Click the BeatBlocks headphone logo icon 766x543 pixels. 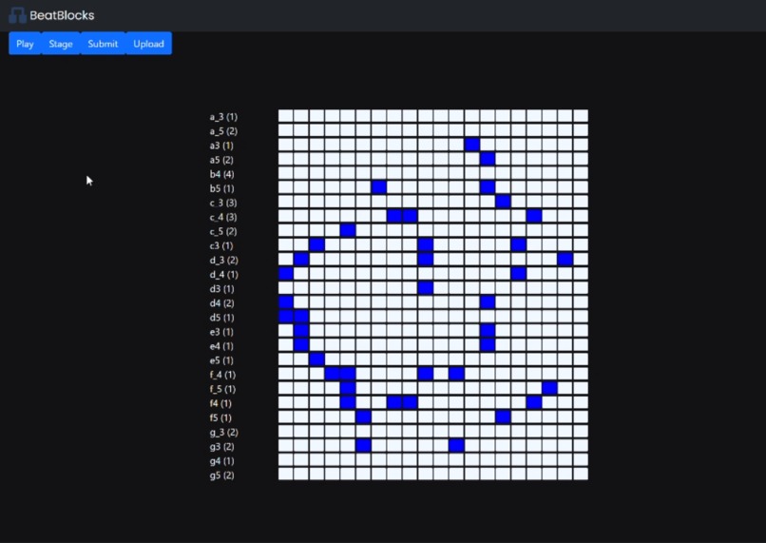tap(18, 15)
